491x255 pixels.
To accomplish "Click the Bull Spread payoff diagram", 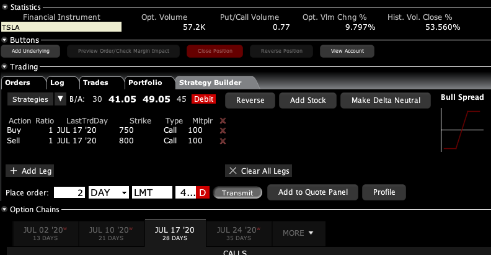I will click(462, 130).
